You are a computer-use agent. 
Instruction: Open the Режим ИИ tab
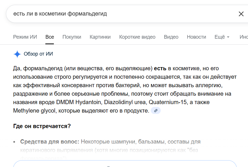point(25,37)
